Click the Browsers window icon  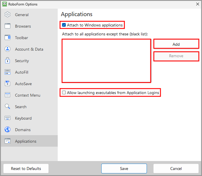click(8, 26)
